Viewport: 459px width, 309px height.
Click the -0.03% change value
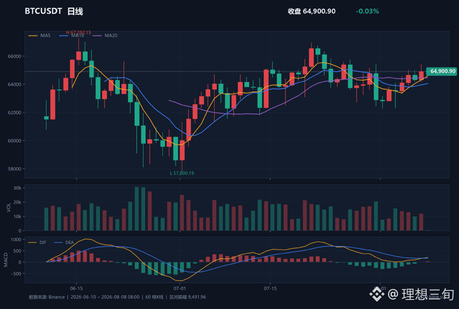(368, 12)
